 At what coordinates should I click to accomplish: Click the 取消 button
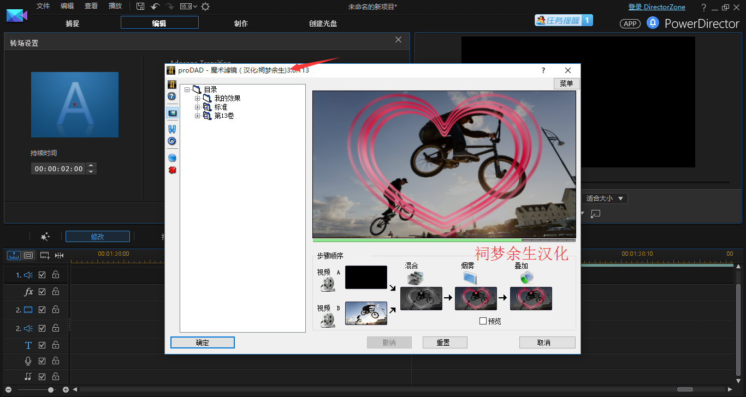coord(548,342)
